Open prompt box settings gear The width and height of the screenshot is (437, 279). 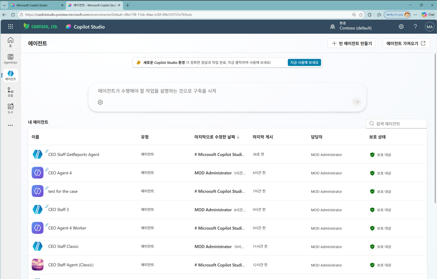point(100,102)
